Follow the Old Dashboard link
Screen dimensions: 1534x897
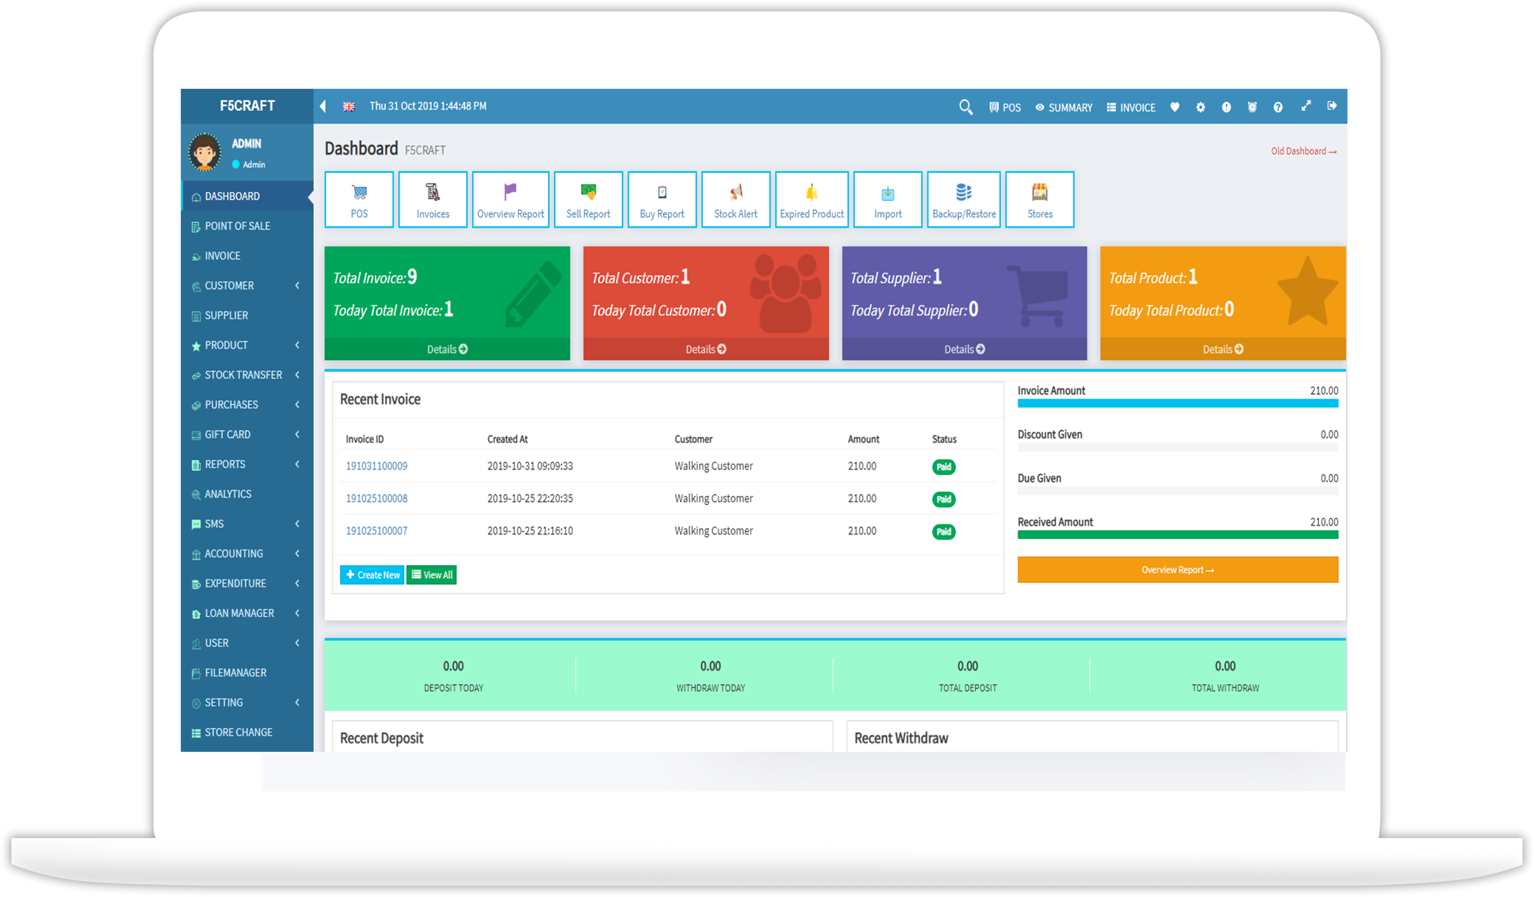click(x=1304, y=151)
